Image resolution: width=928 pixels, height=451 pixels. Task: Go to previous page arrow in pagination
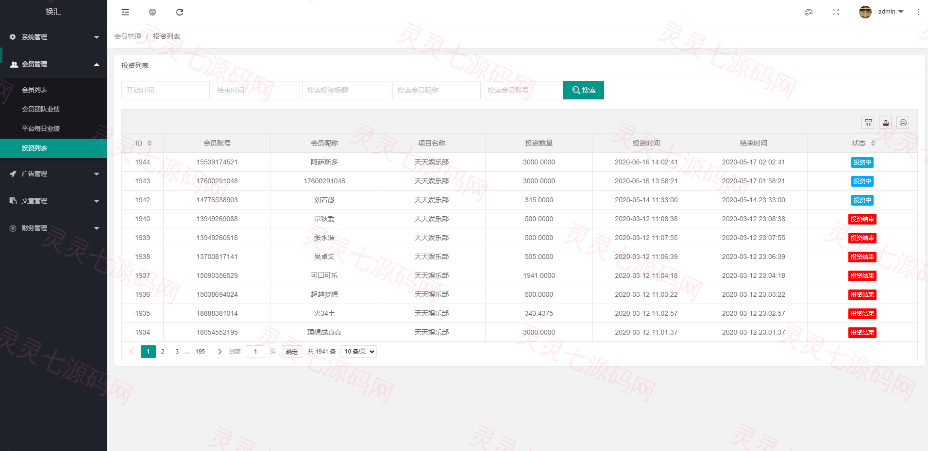click(132, 352)
